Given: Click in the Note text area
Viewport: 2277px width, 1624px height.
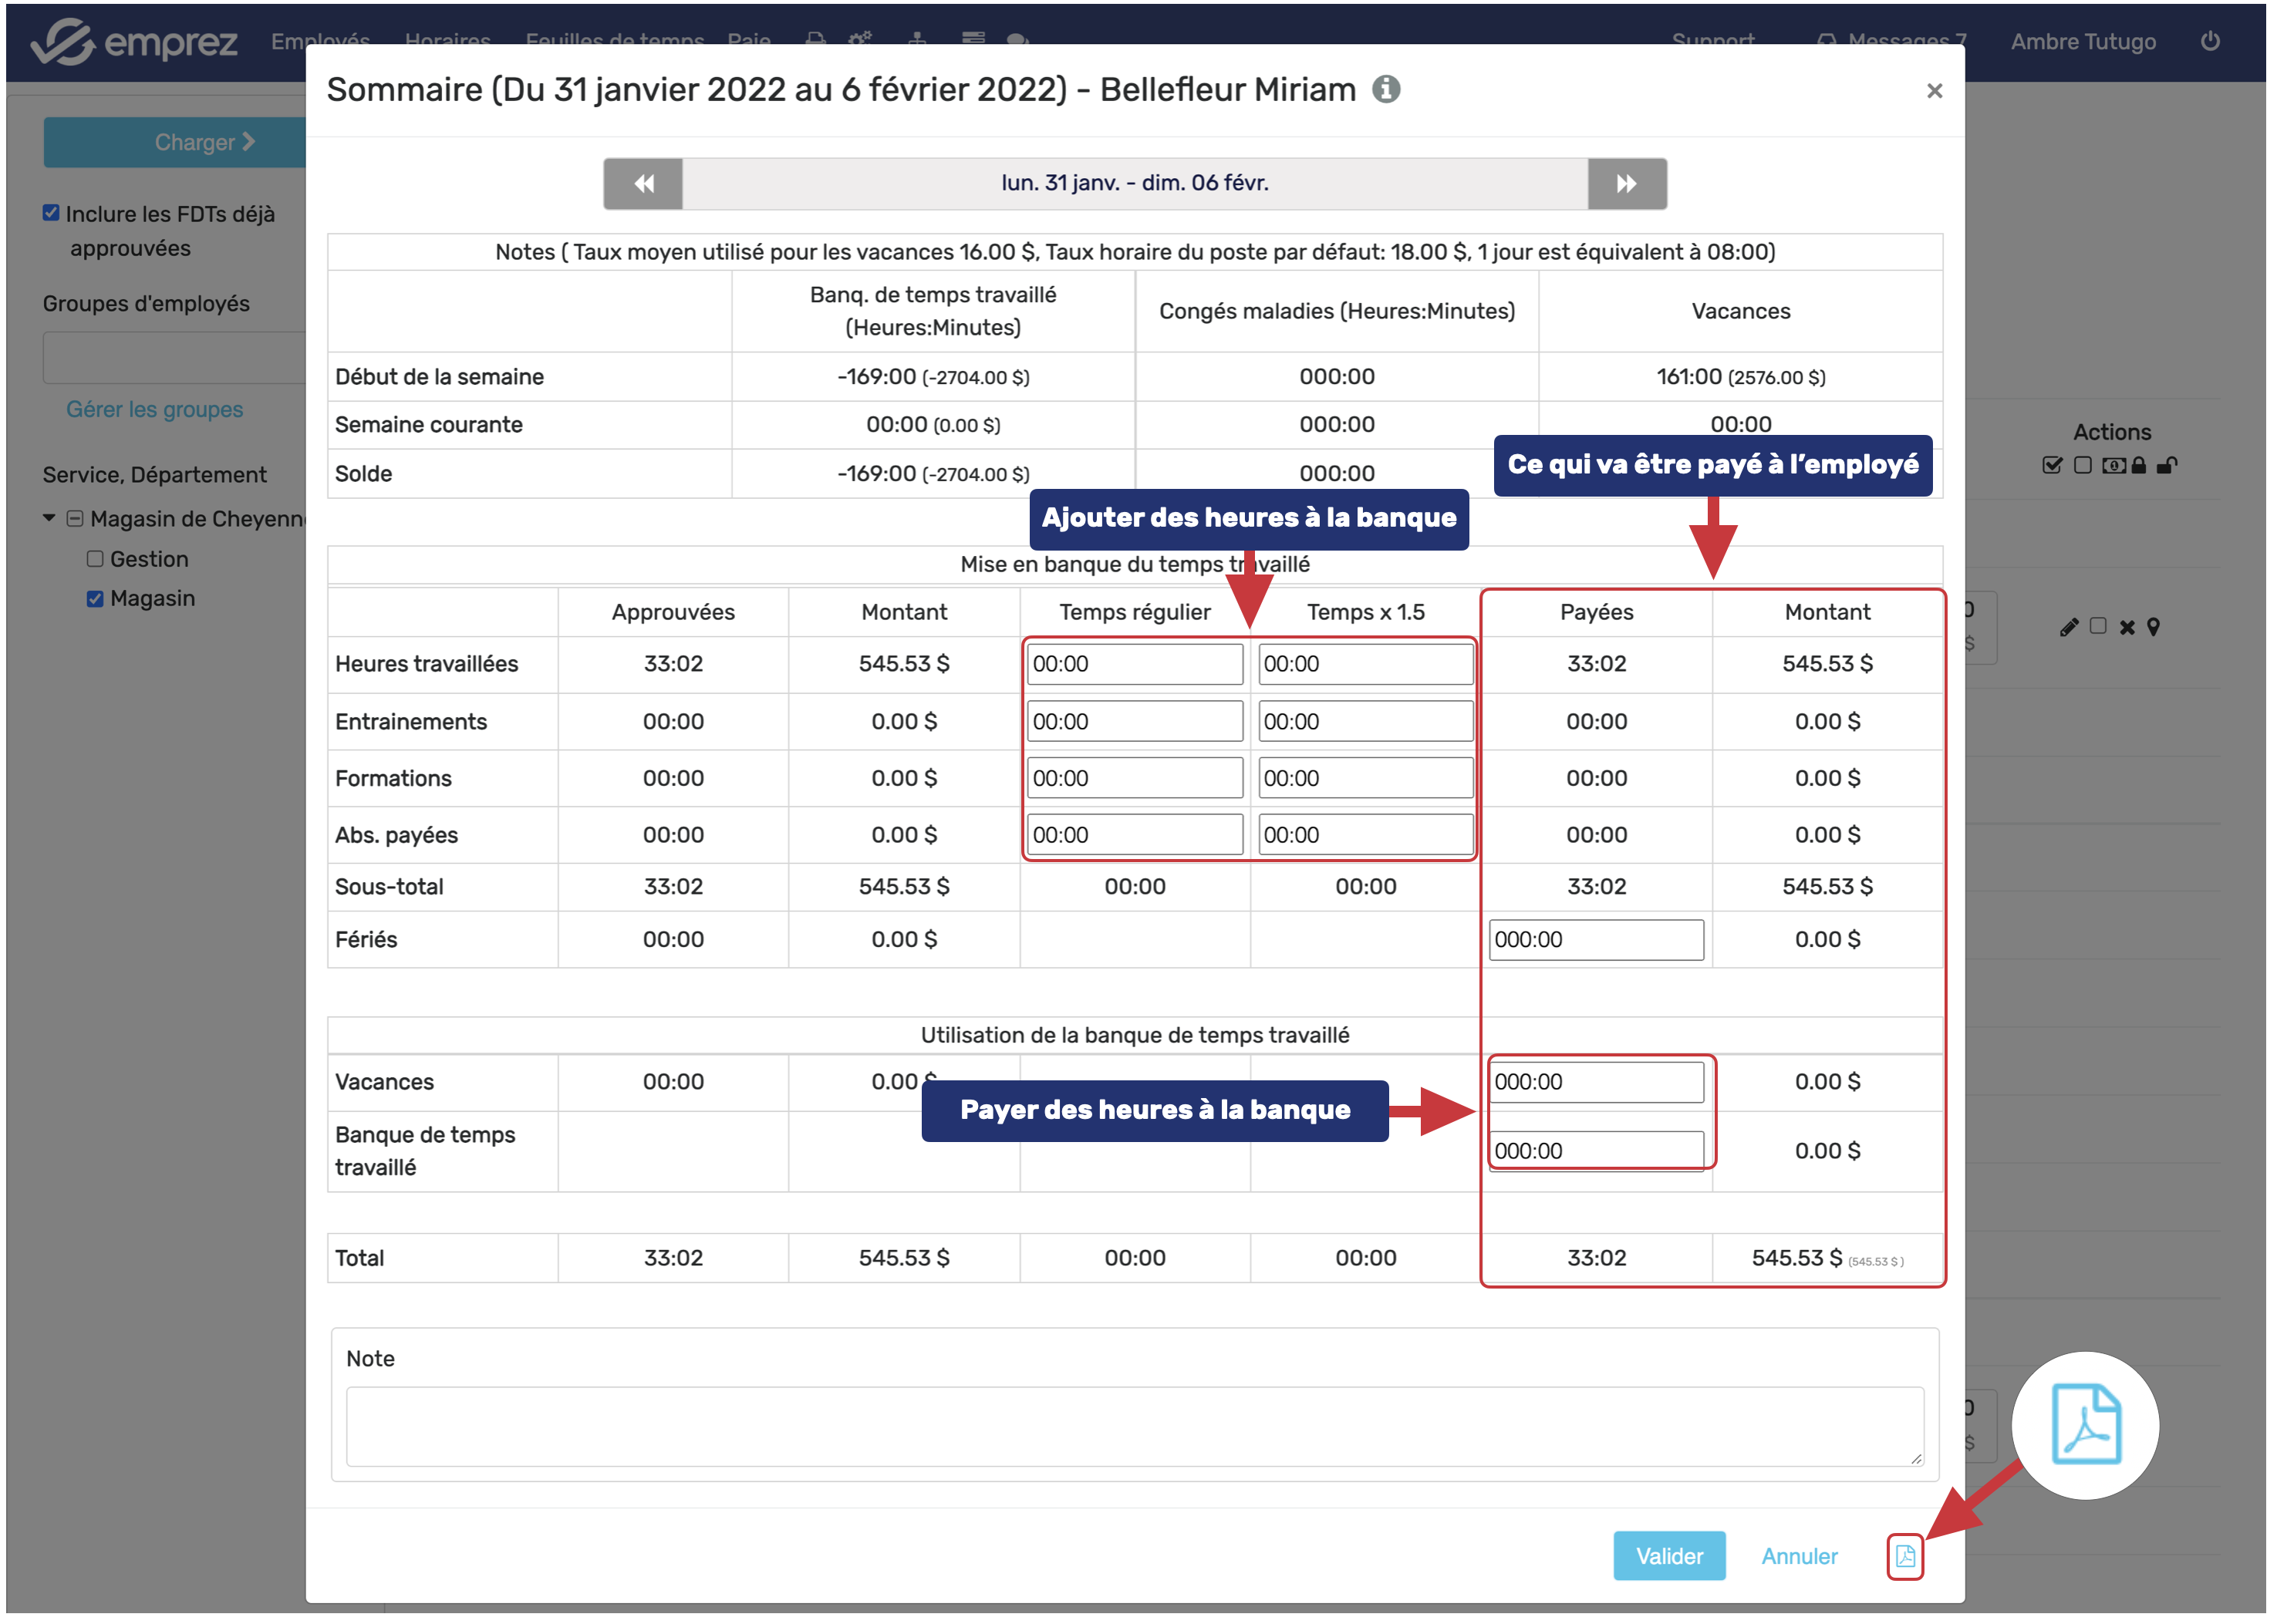Looking at the screenshot, I should point(1134,1427).
